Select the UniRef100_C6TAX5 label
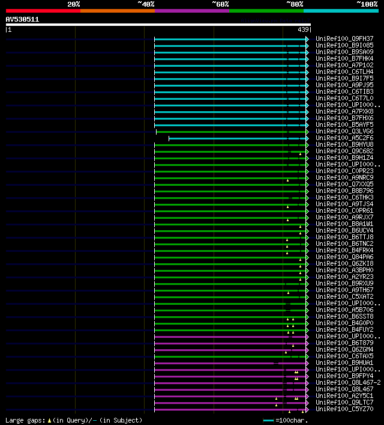The width and height of the screenshot is (384, 425). [x=344, y=356]
